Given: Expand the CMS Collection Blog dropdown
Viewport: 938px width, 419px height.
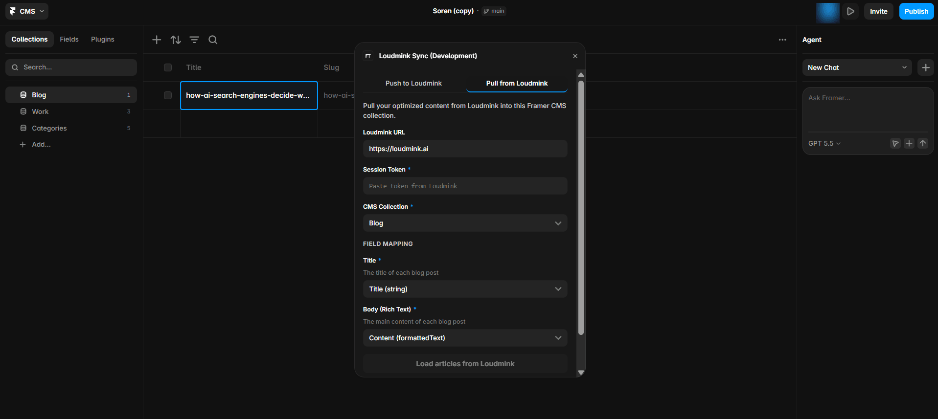Looking at the screenshot, I should coord(465,223).
